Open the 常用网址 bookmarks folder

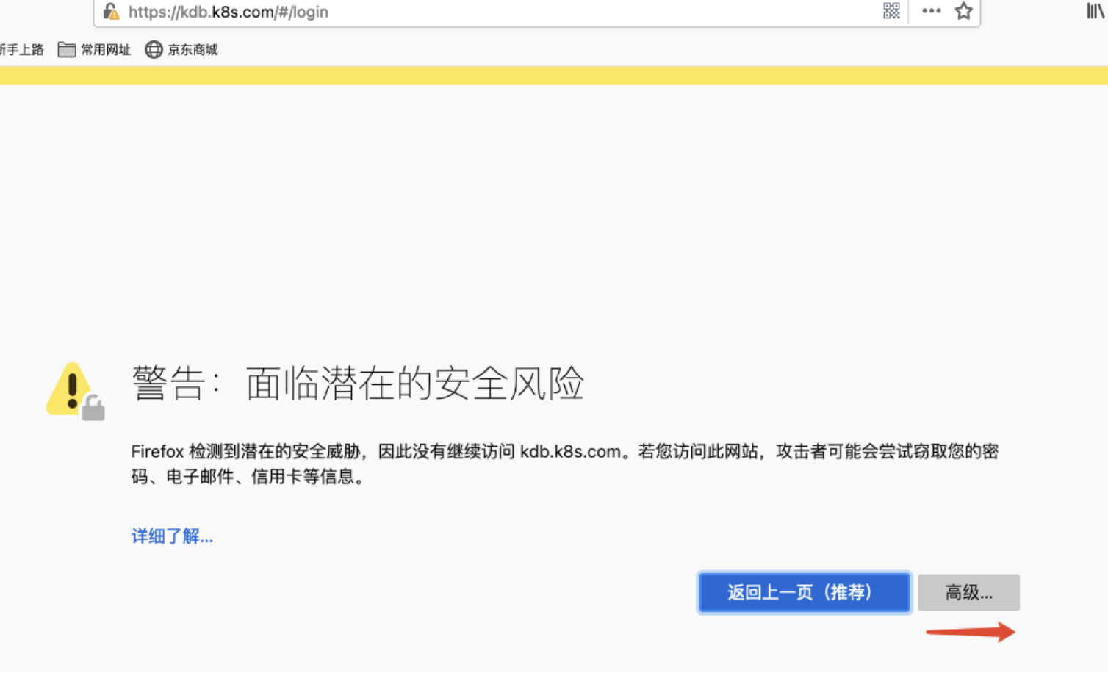(95, 49)
